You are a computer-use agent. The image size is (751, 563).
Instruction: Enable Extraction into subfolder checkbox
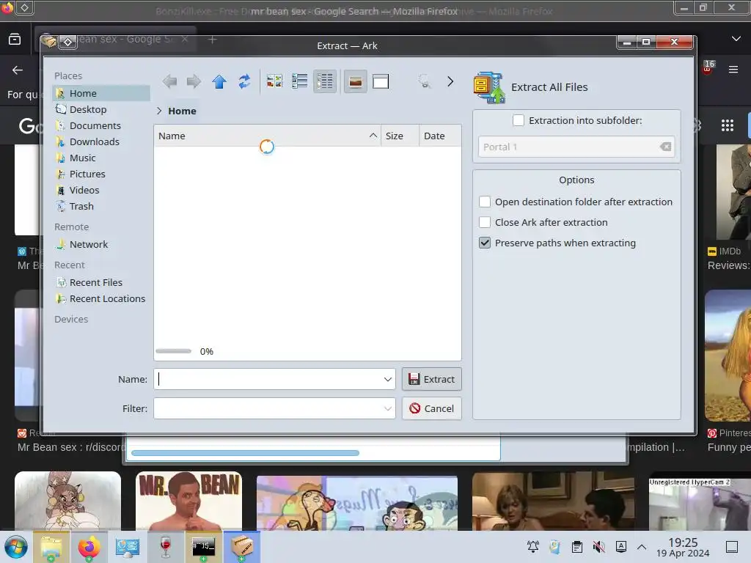click(519, 121)
